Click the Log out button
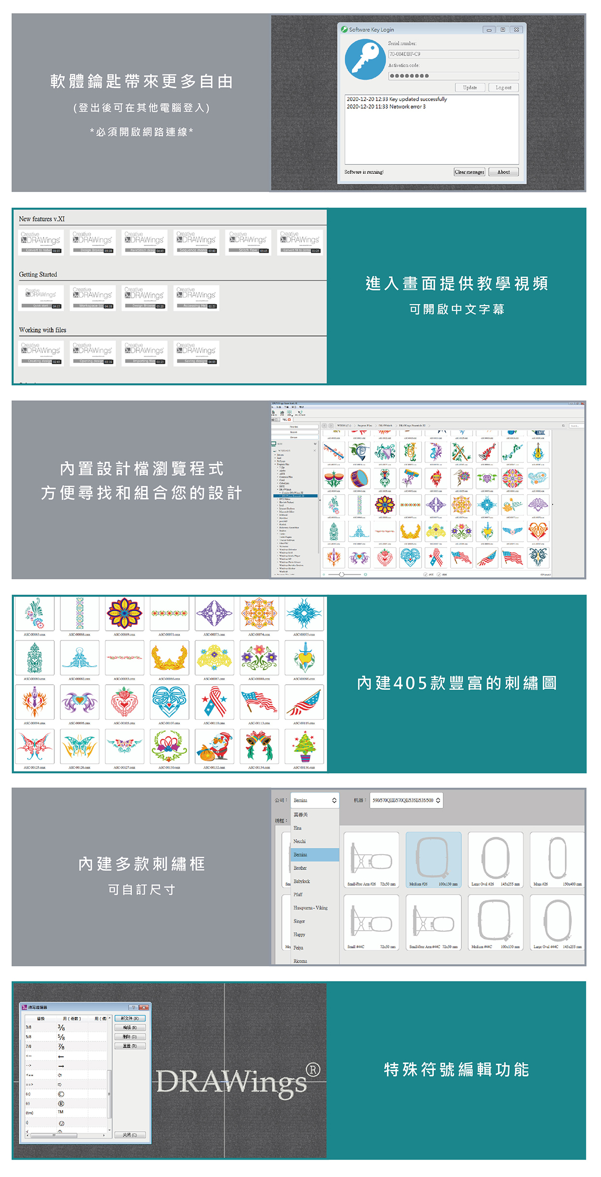Image resolution: width=601 pixels, height=1177 pixels. point(503,88)
